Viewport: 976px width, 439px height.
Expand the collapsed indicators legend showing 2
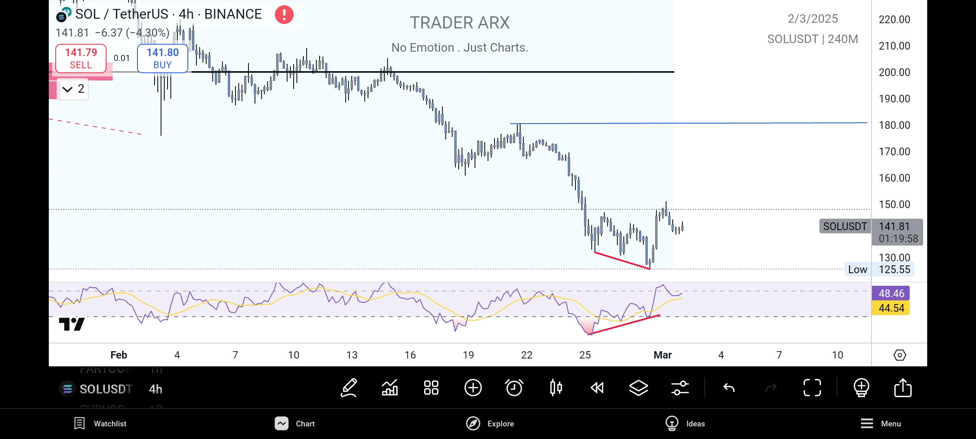[x=73, y=89]
